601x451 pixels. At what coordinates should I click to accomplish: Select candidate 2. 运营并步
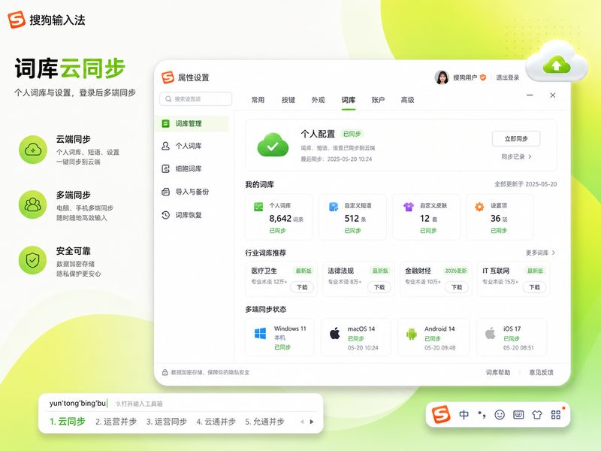(116, 422)
